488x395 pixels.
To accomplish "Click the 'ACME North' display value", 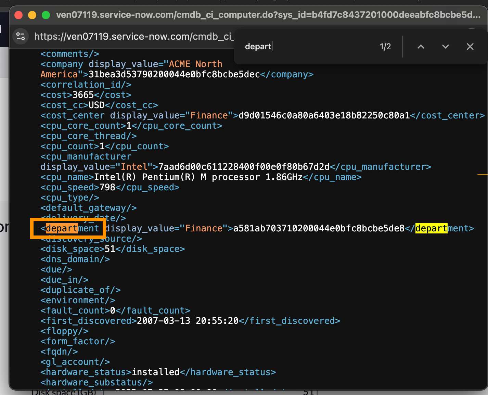I will click(x=196, y=64).
